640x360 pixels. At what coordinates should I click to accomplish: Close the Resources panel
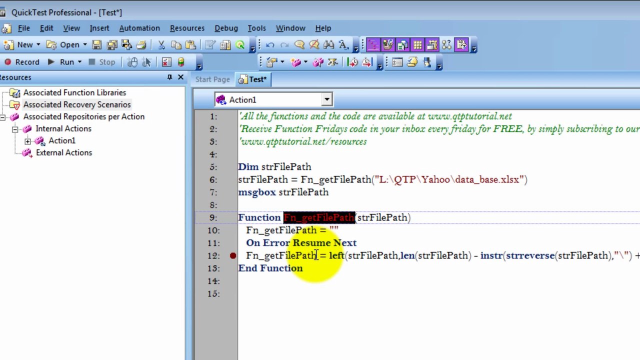[180, 77]
